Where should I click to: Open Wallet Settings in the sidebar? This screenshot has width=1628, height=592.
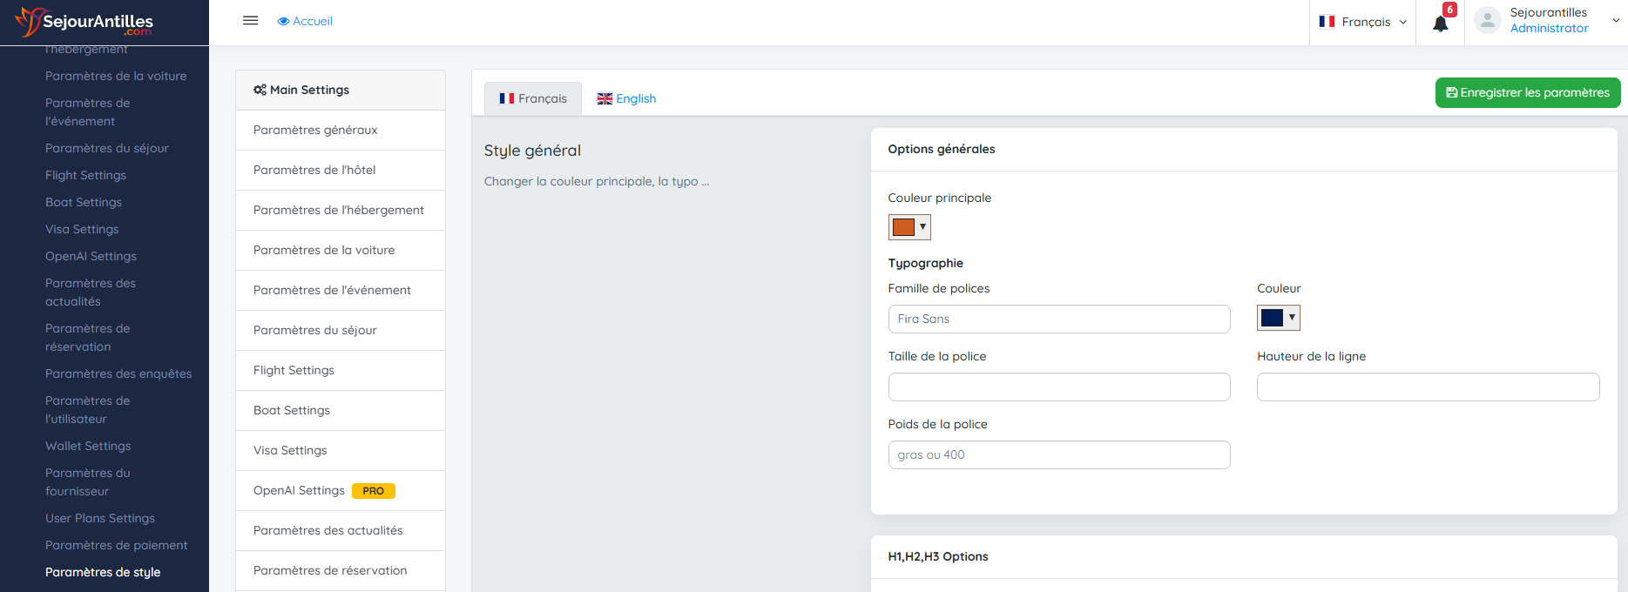88,446
